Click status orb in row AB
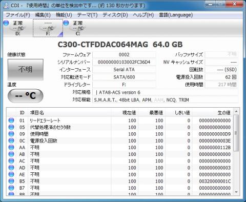The width and height of the screenshot is (246, 202). tap(11, 154)
